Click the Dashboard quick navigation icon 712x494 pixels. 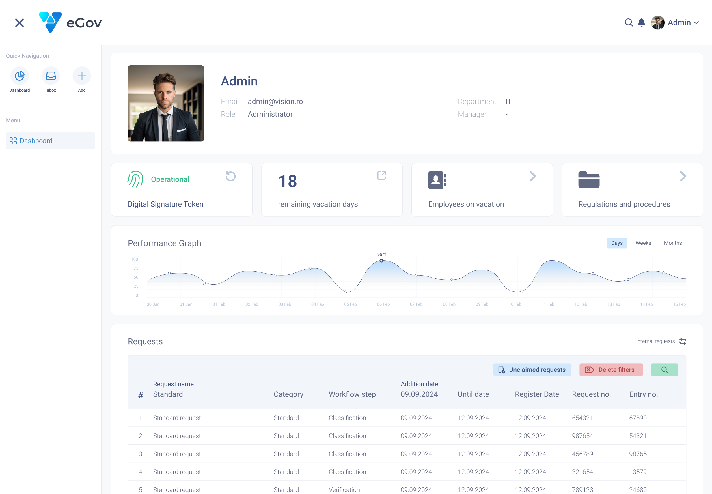(20, 76)
